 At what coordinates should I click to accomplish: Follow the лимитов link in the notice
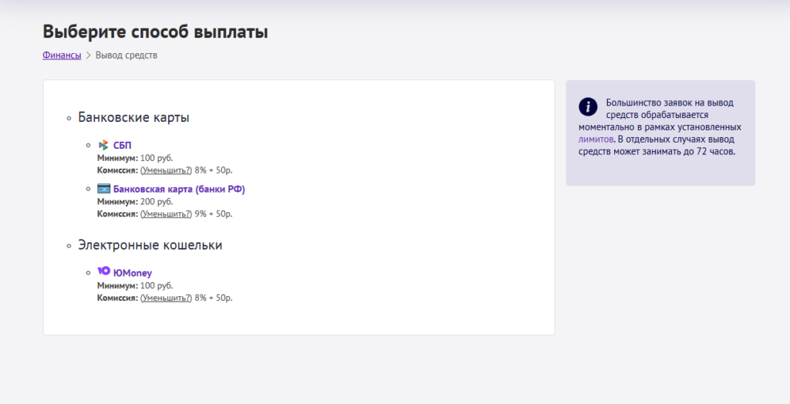click(596, 139)
